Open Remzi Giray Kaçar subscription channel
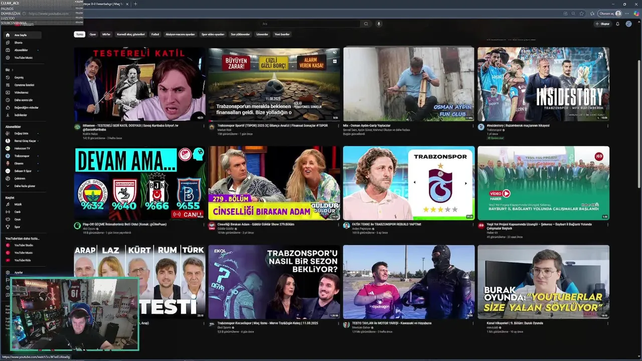Image resolution: width=642 pixels, height=361 pixels. tap(22, 141)
